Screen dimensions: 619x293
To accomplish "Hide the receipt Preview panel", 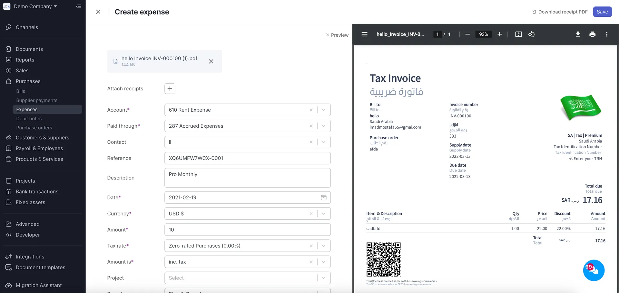I will click(x=337, y=35).
